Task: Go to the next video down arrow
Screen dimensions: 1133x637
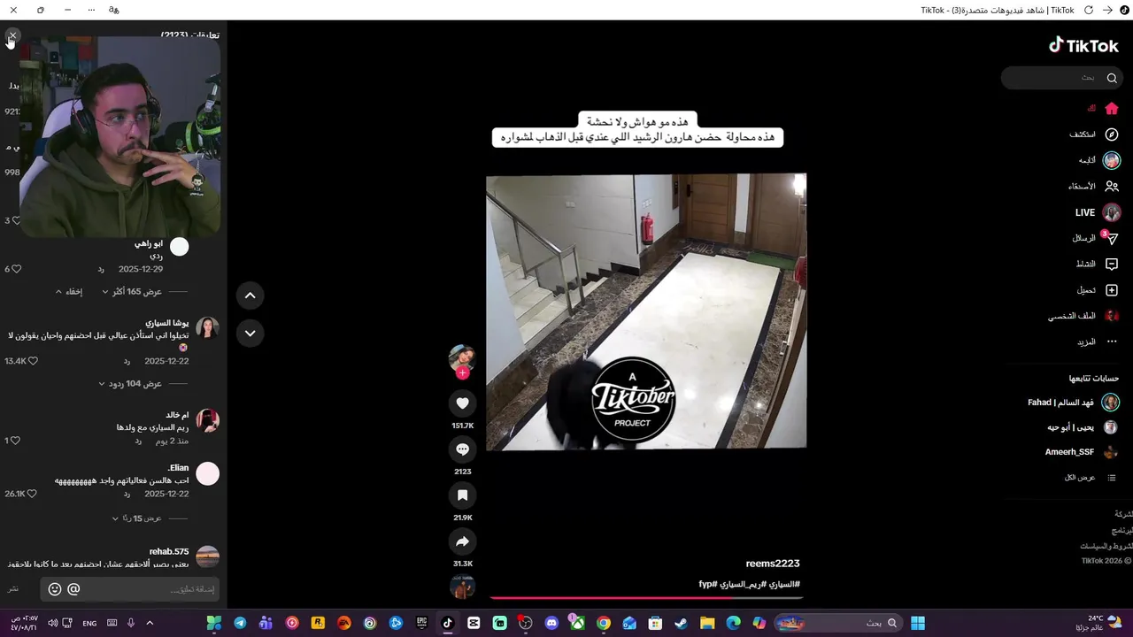Action: [x=250, y=334]
